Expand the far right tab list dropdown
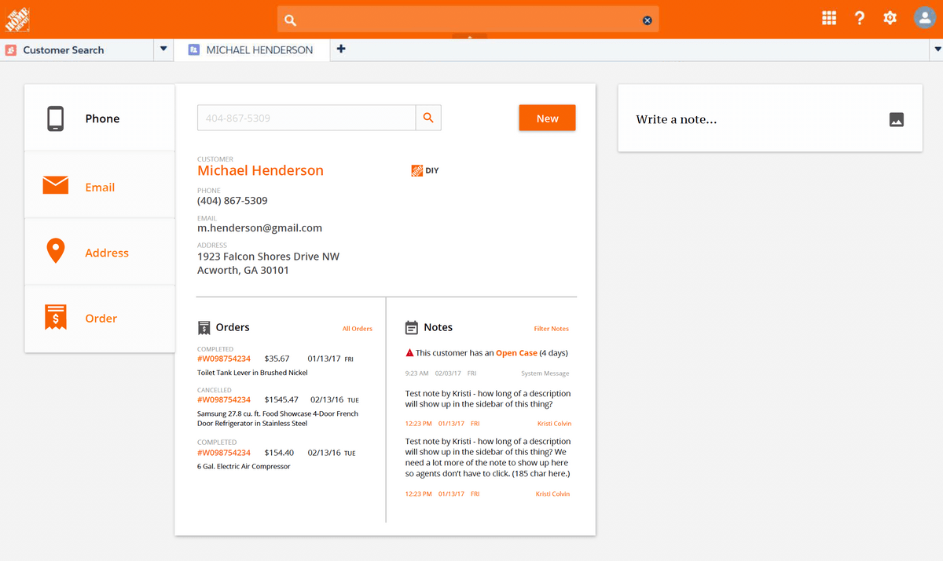The image size is (943, 561). [x=937, y=49]
